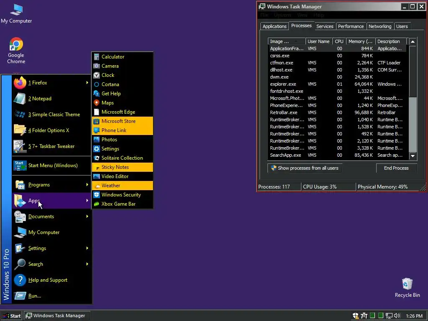Expand the Start menu Settings submenu
The image size is (428, 321).
(51, 248)
